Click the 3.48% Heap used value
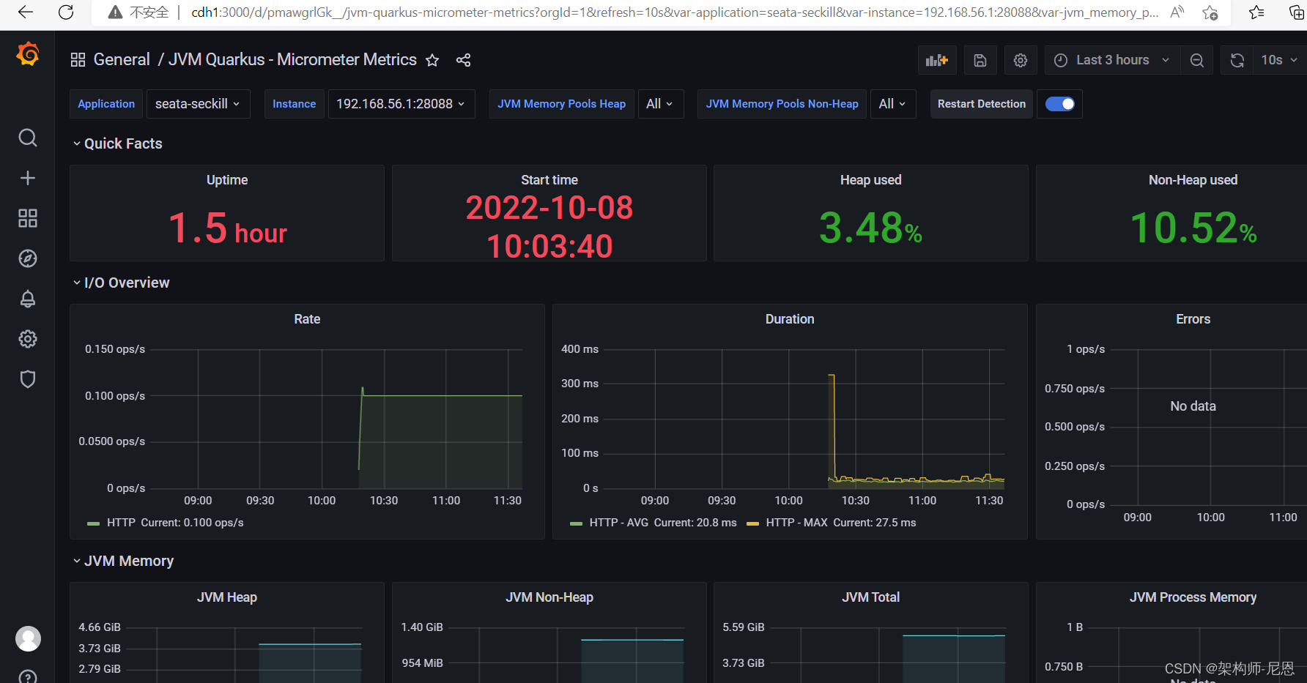The width and height of the screenshot is (1307, 683). tap(870, 228)
